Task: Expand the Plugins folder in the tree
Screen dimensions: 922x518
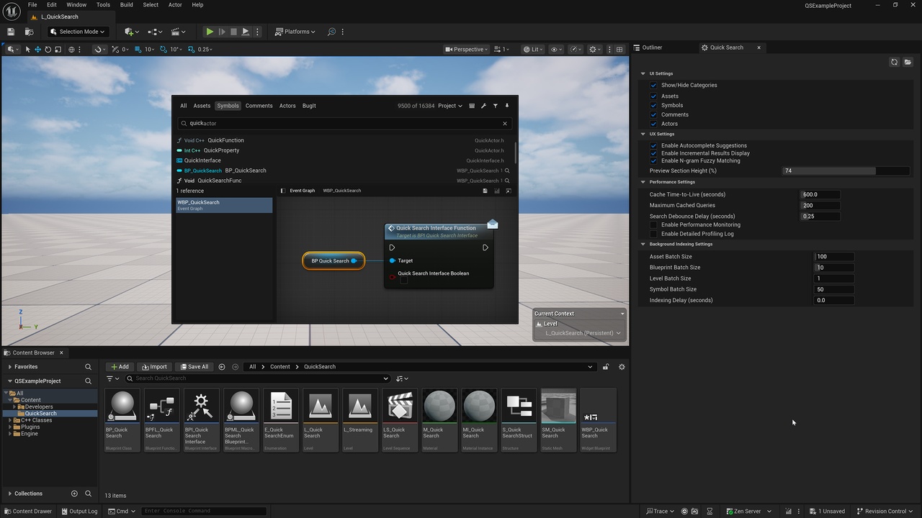Action: pyautogui.click(x=10, y=427)
